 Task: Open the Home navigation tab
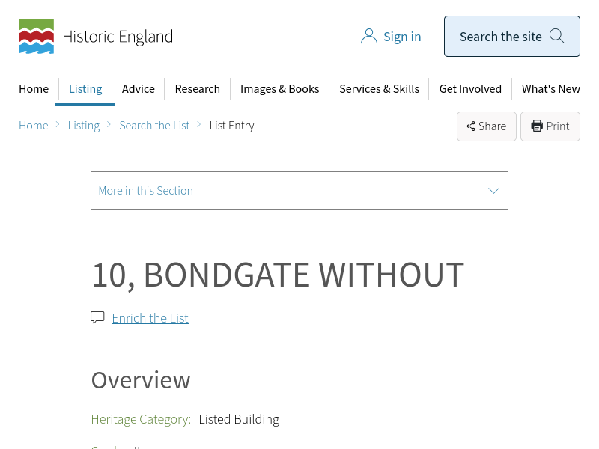34,88
